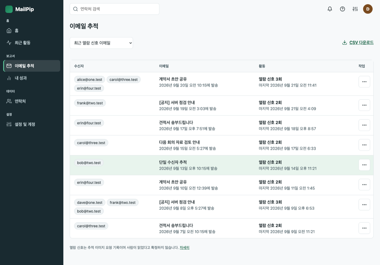Open 최근 활동 in the sidebar
380x265 pixels.
[32, 42]
